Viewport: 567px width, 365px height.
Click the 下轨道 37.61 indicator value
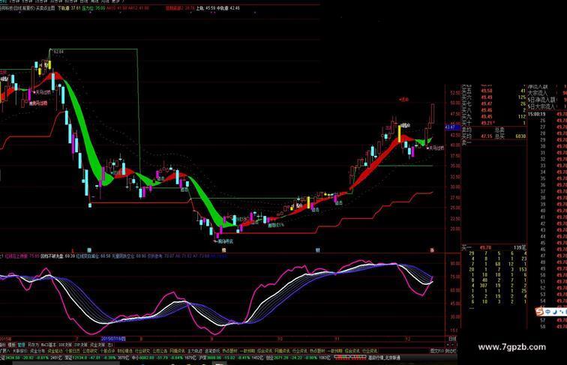69,7
